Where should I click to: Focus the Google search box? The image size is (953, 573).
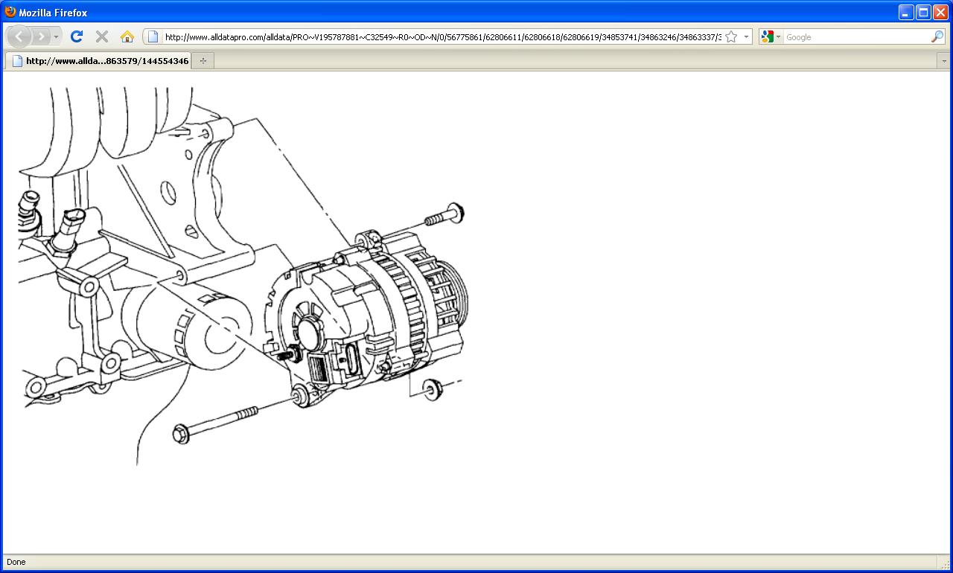[856, 36]
